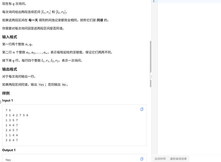This screenshot has width=221, height=162.
Task: Click sample line '1 3 5 7'
Action: pyautogui.click(x=12, y=120)
